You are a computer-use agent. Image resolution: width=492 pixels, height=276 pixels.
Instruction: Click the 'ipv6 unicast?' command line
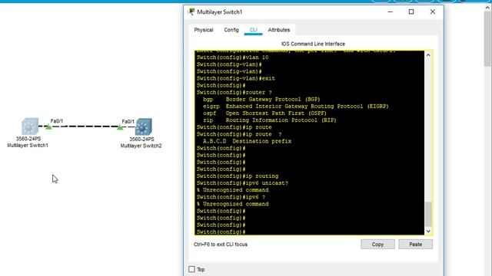click(242, 183)
